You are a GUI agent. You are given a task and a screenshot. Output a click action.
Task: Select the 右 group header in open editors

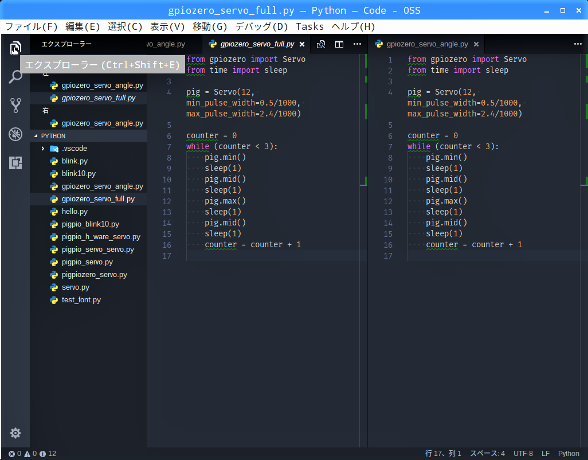(88, 111)
